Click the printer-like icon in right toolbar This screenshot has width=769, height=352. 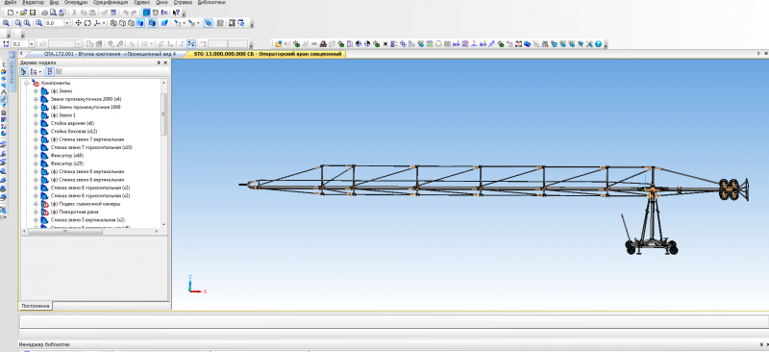[x=323, y=43]
